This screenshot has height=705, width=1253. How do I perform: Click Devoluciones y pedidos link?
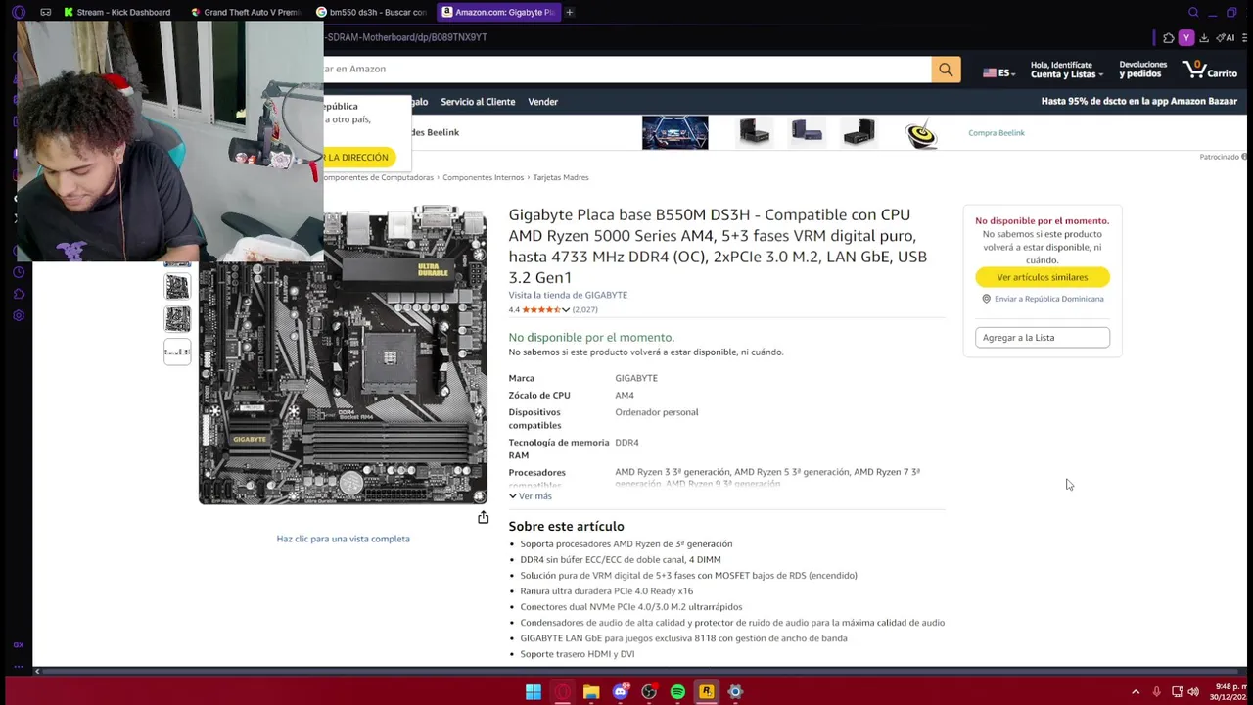[1142, 70]
